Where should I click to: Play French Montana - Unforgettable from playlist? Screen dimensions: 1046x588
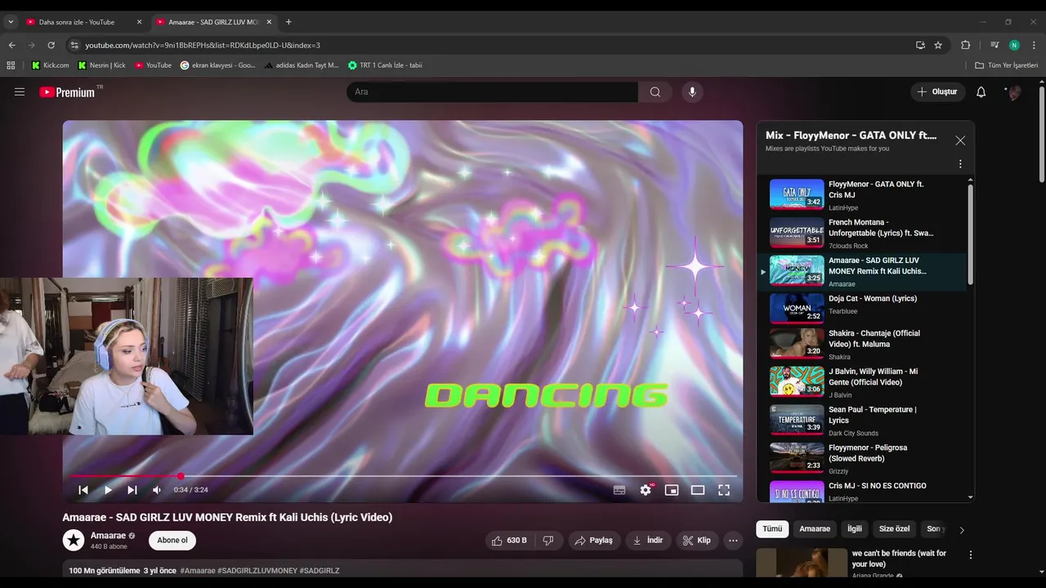862,234
